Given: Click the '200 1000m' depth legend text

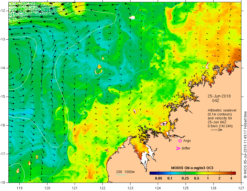Looking at the screenshot, I should 125,172.
